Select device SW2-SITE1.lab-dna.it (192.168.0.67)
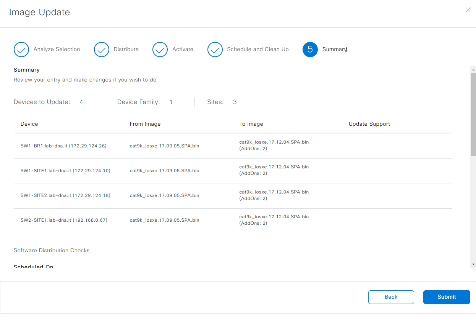The width and height of the screenshot is (476, 320). coord(64,220)
